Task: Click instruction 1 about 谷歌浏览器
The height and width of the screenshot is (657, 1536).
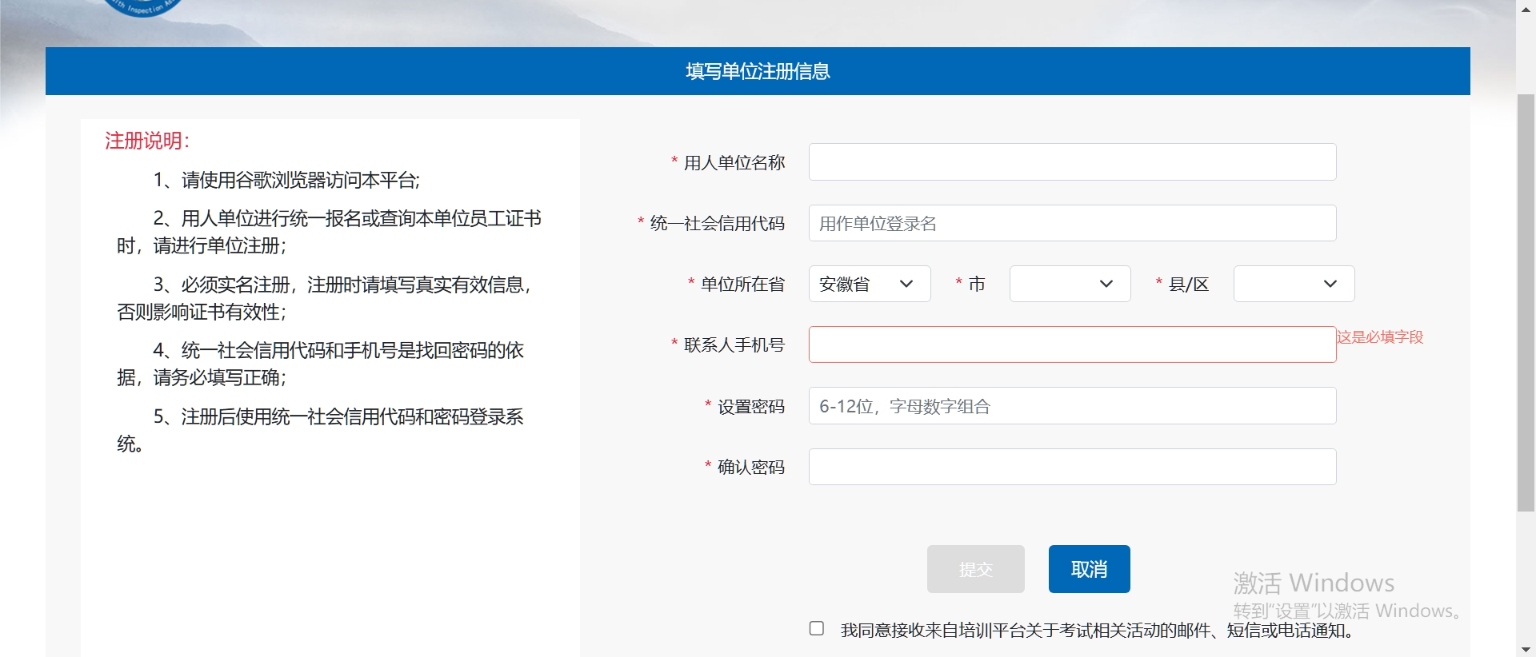Action: coord(286,180)
